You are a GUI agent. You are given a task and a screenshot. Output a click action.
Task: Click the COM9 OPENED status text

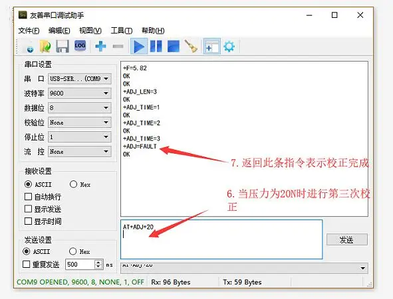(80, 282)
